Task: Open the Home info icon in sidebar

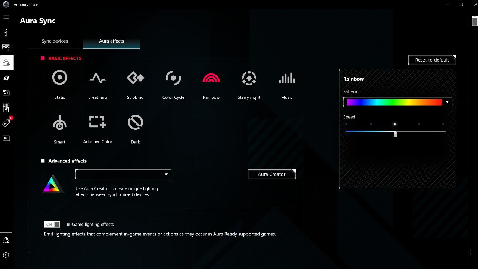Action: 6,32
